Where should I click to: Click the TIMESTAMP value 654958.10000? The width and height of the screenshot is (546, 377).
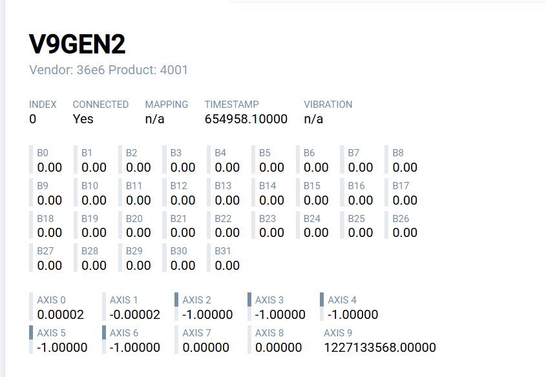[246, 119]
